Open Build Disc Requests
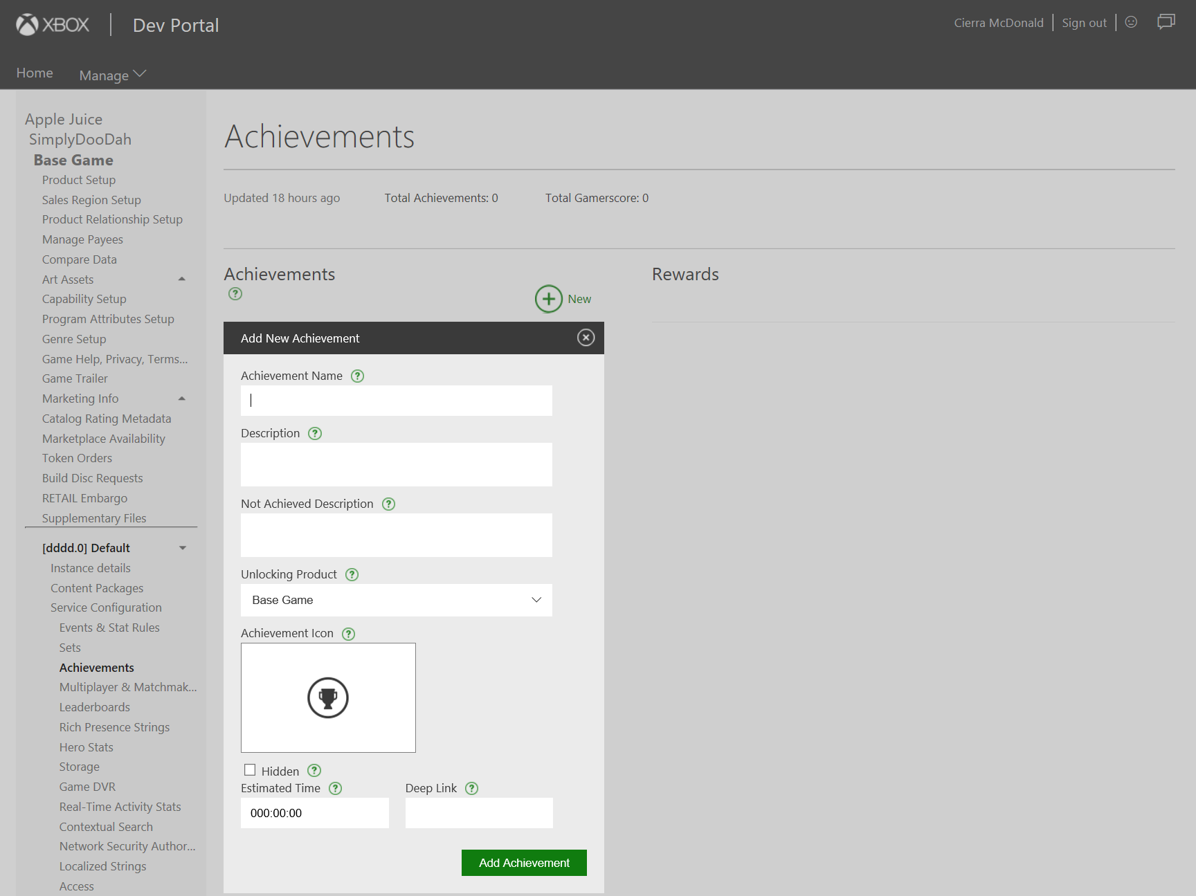 pyautogui.click(x=93, y=478)
